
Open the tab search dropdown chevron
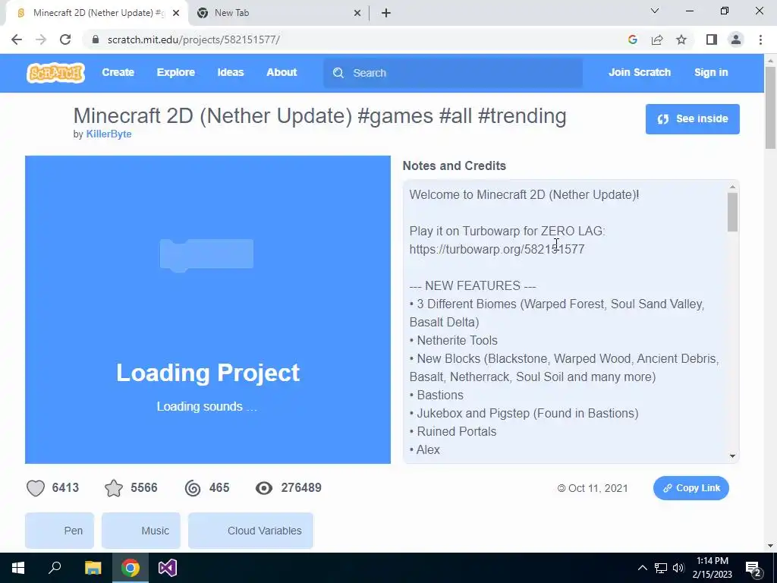coord(655,11)
